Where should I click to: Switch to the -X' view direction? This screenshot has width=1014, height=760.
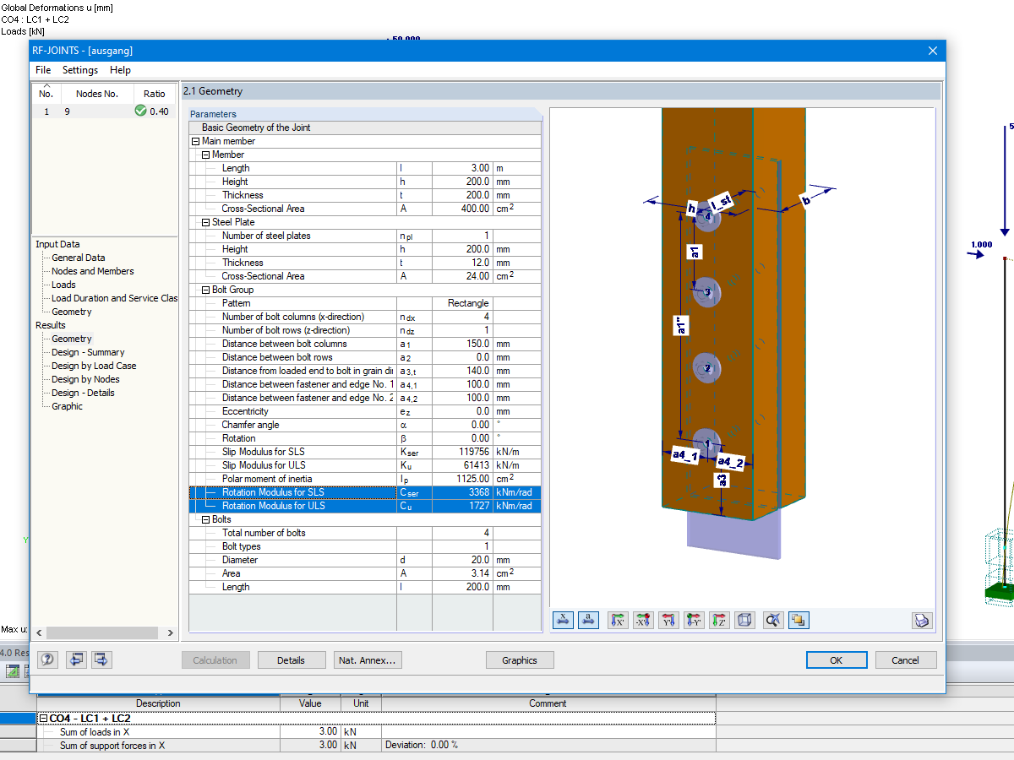click(x=643, y=620)
